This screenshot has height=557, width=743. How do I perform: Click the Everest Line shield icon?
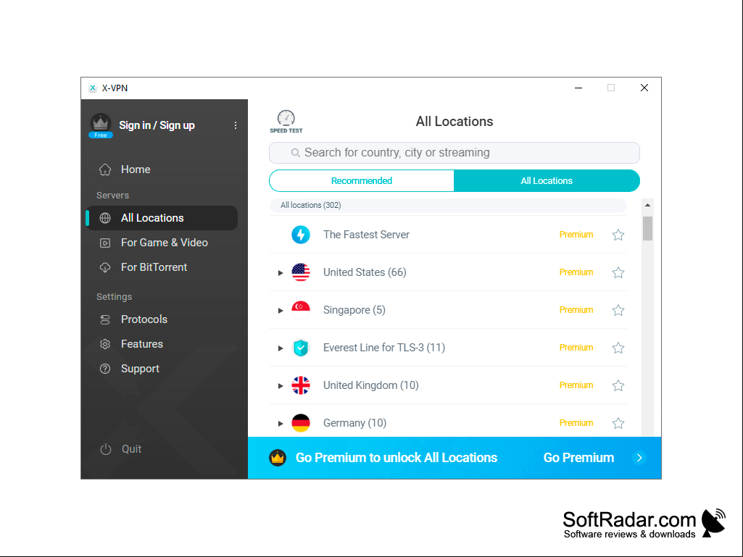coord(301,348)
